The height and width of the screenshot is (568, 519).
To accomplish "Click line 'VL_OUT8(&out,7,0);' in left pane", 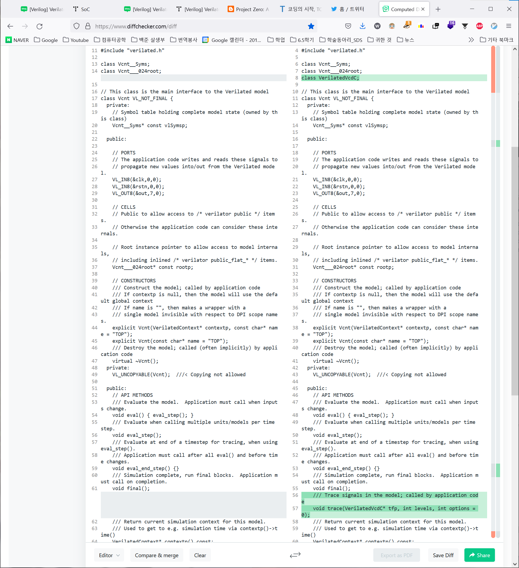I will pos(138,193).
